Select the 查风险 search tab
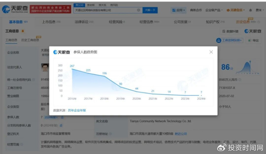 pos(114,5)
